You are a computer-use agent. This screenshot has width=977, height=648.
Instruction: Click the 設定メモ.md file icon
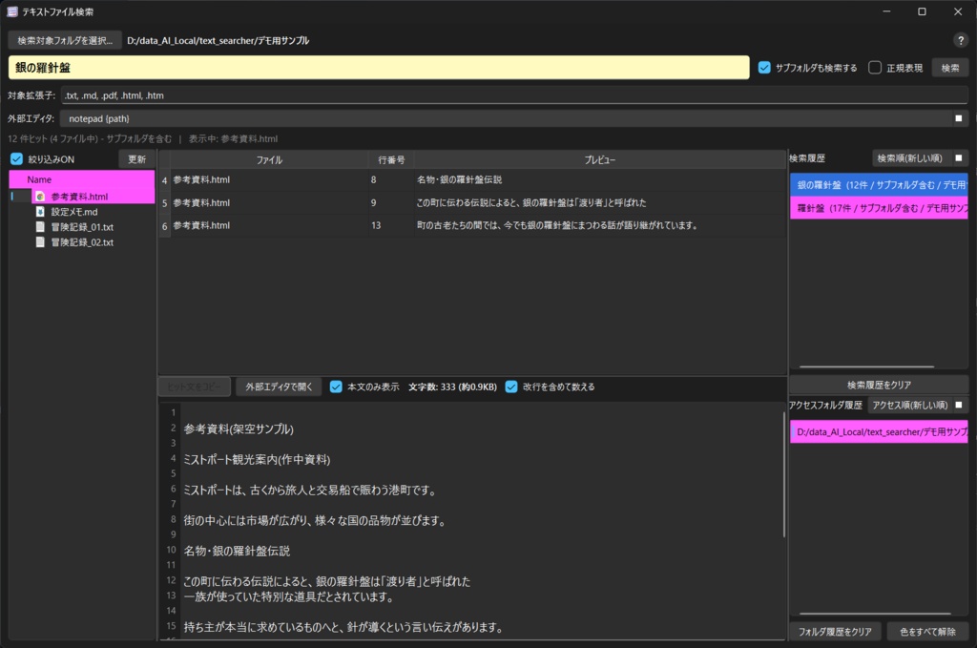tap(40, 212)
